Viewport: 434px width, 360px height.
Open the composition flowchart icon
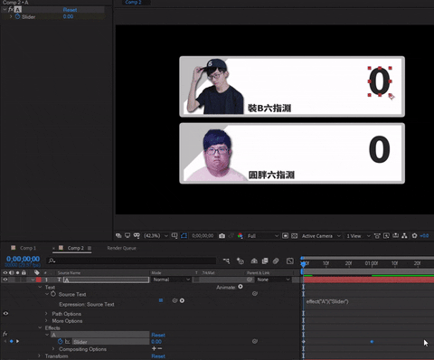point(404,236)
